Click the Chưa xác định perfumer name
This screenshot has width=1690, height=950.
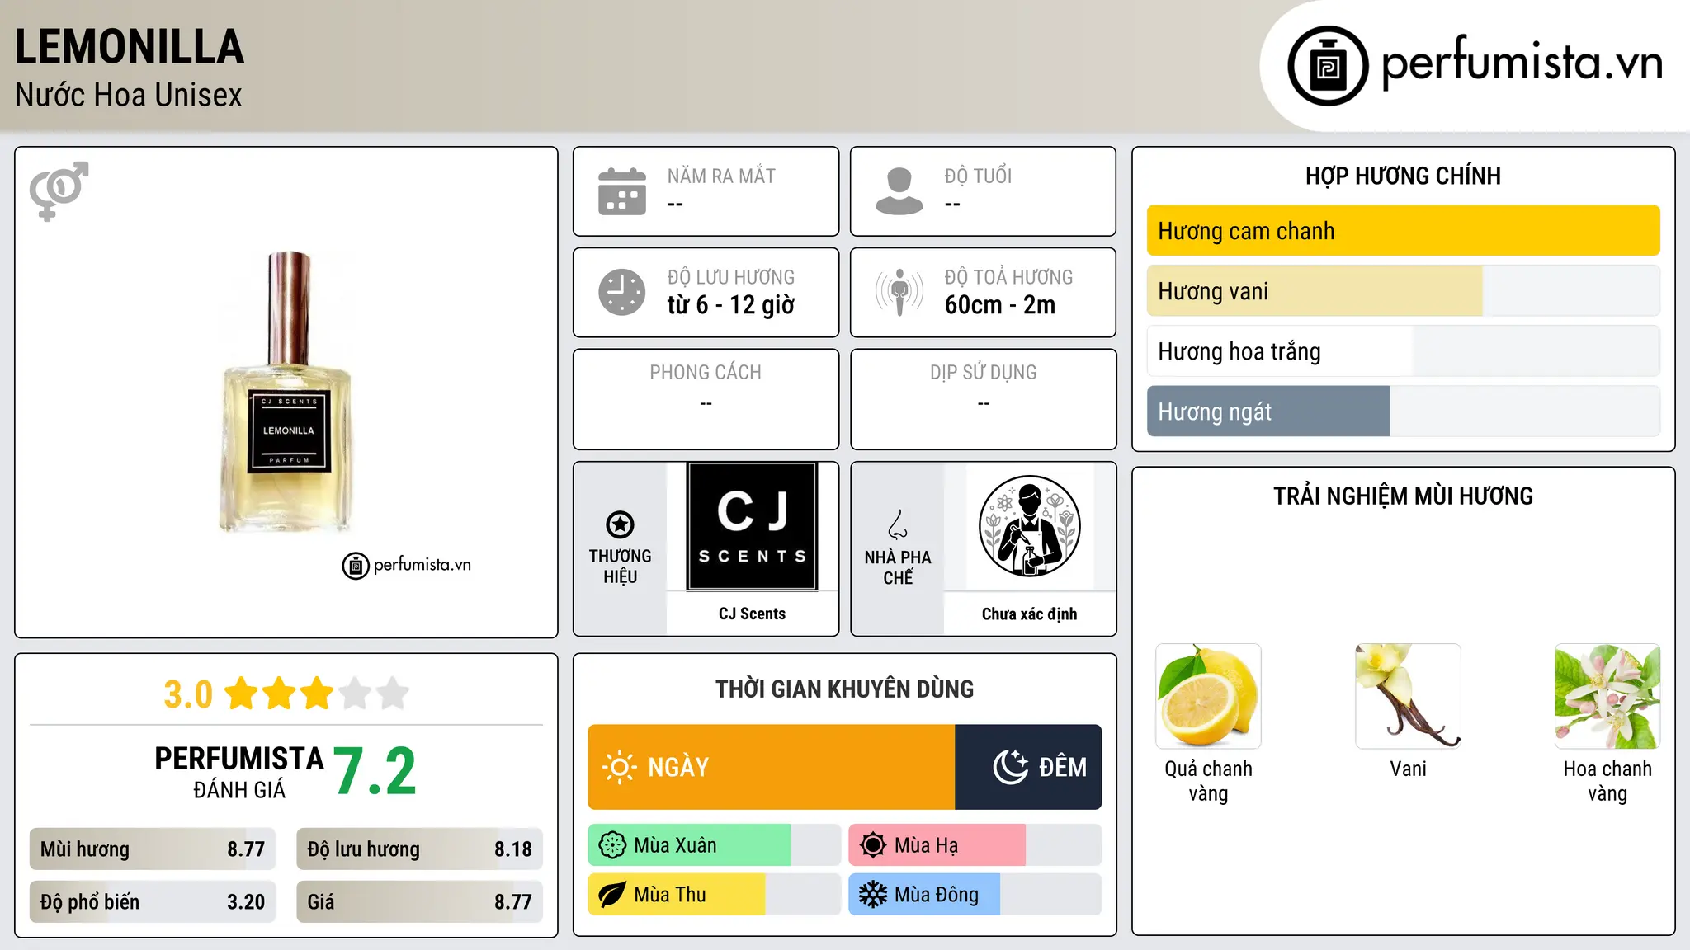click(x=1029, y=614)
